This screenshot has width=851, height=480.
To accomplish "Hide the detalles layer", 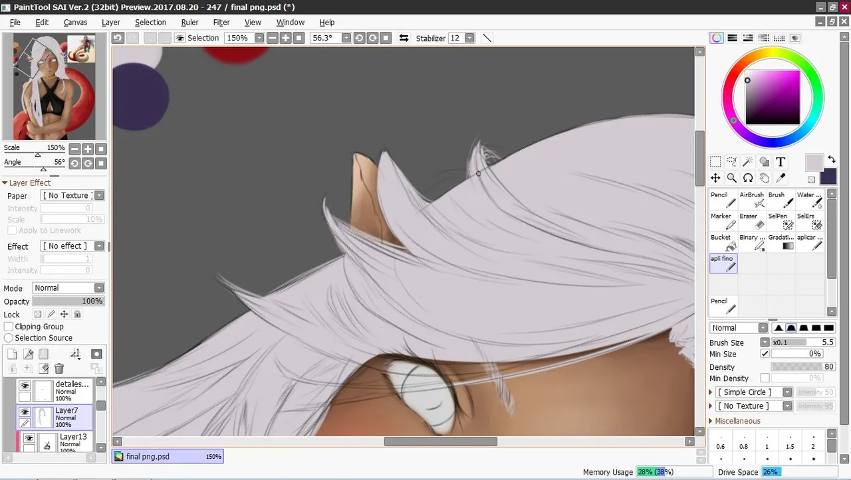I will click(25, 385).
